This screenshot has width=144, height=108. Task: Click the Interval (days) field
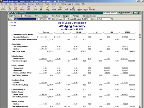pyautogui.click(x=64, y=19)
